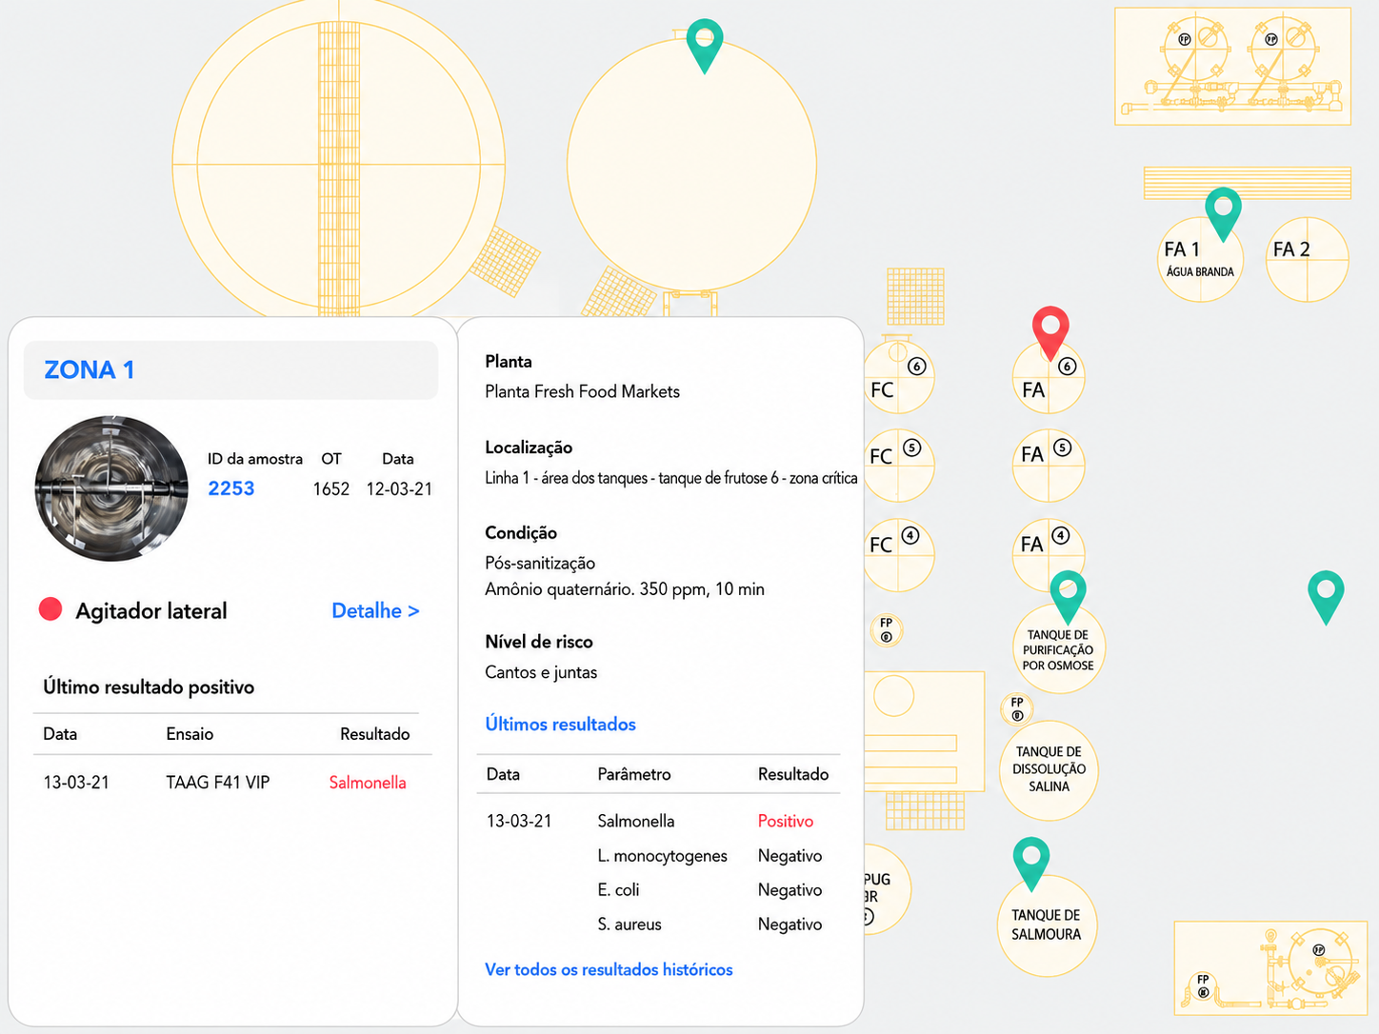Image resolution: width=1379 pixels, height=1034 pixels.
Task: Click Cantos e juntas risk text
Action: point(541,672)
